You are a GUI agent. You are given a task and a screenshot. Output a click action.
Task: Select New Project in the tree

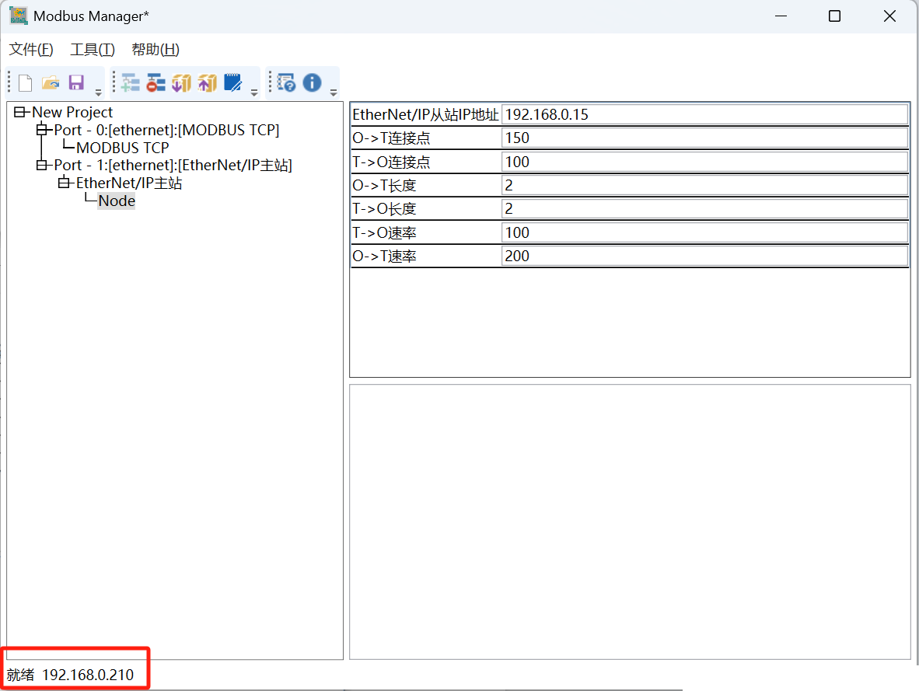tap(72, 112)
